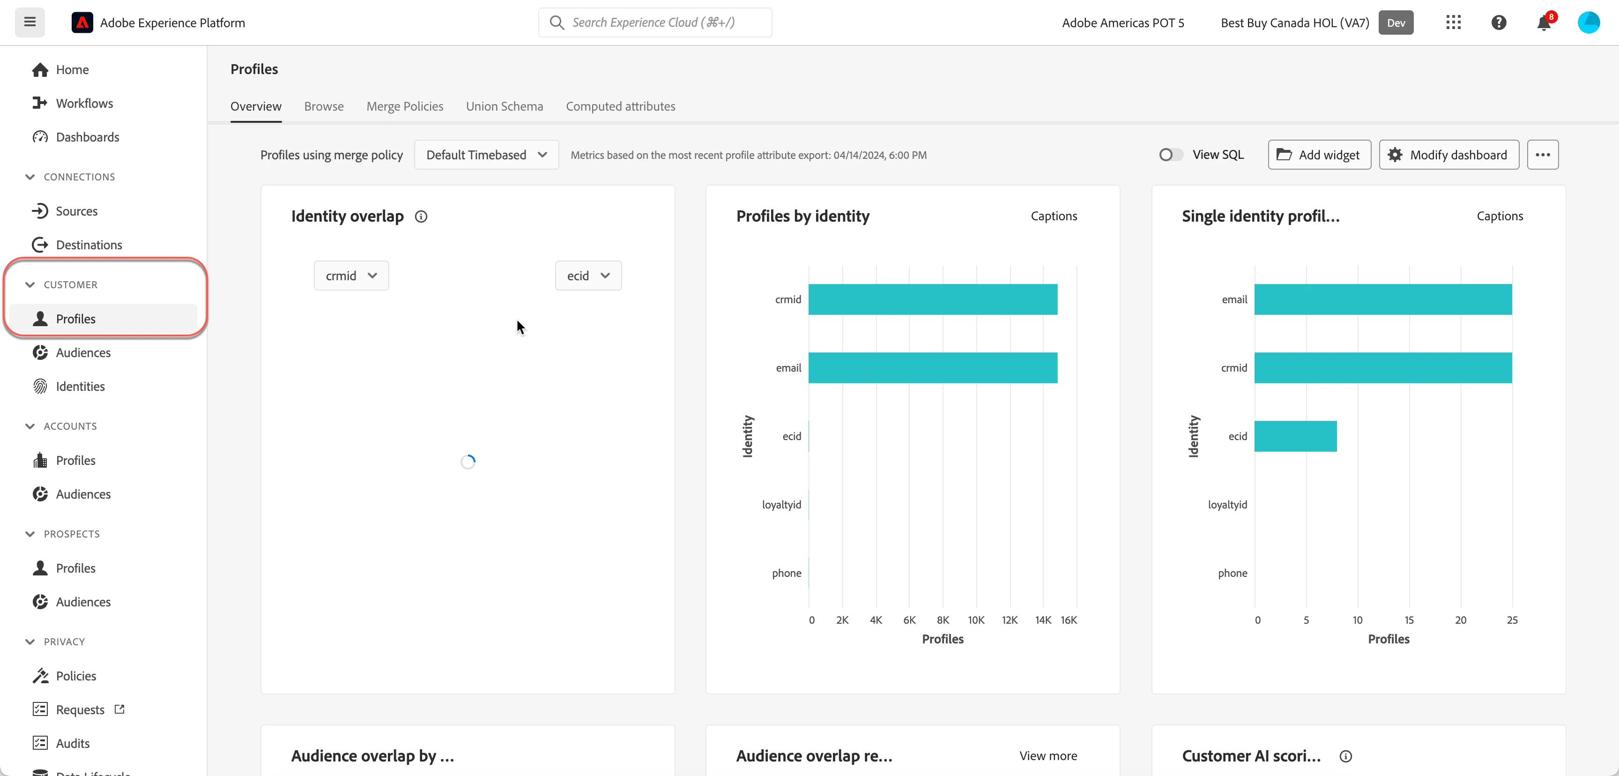The image size is (1619, 776).
Task: Collapse the PRIVACY section
Action: tap(30, 642)
